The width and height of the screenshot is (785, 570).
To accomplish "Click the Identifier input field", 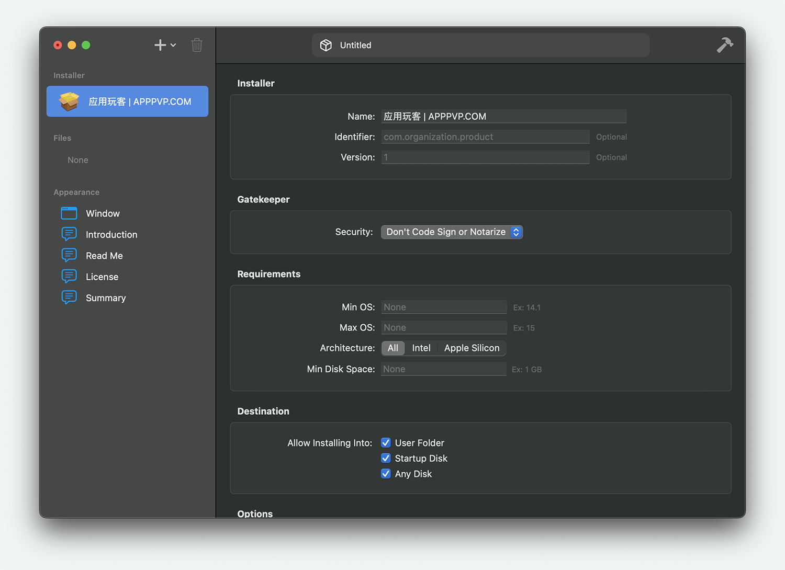I will point(485,136).
